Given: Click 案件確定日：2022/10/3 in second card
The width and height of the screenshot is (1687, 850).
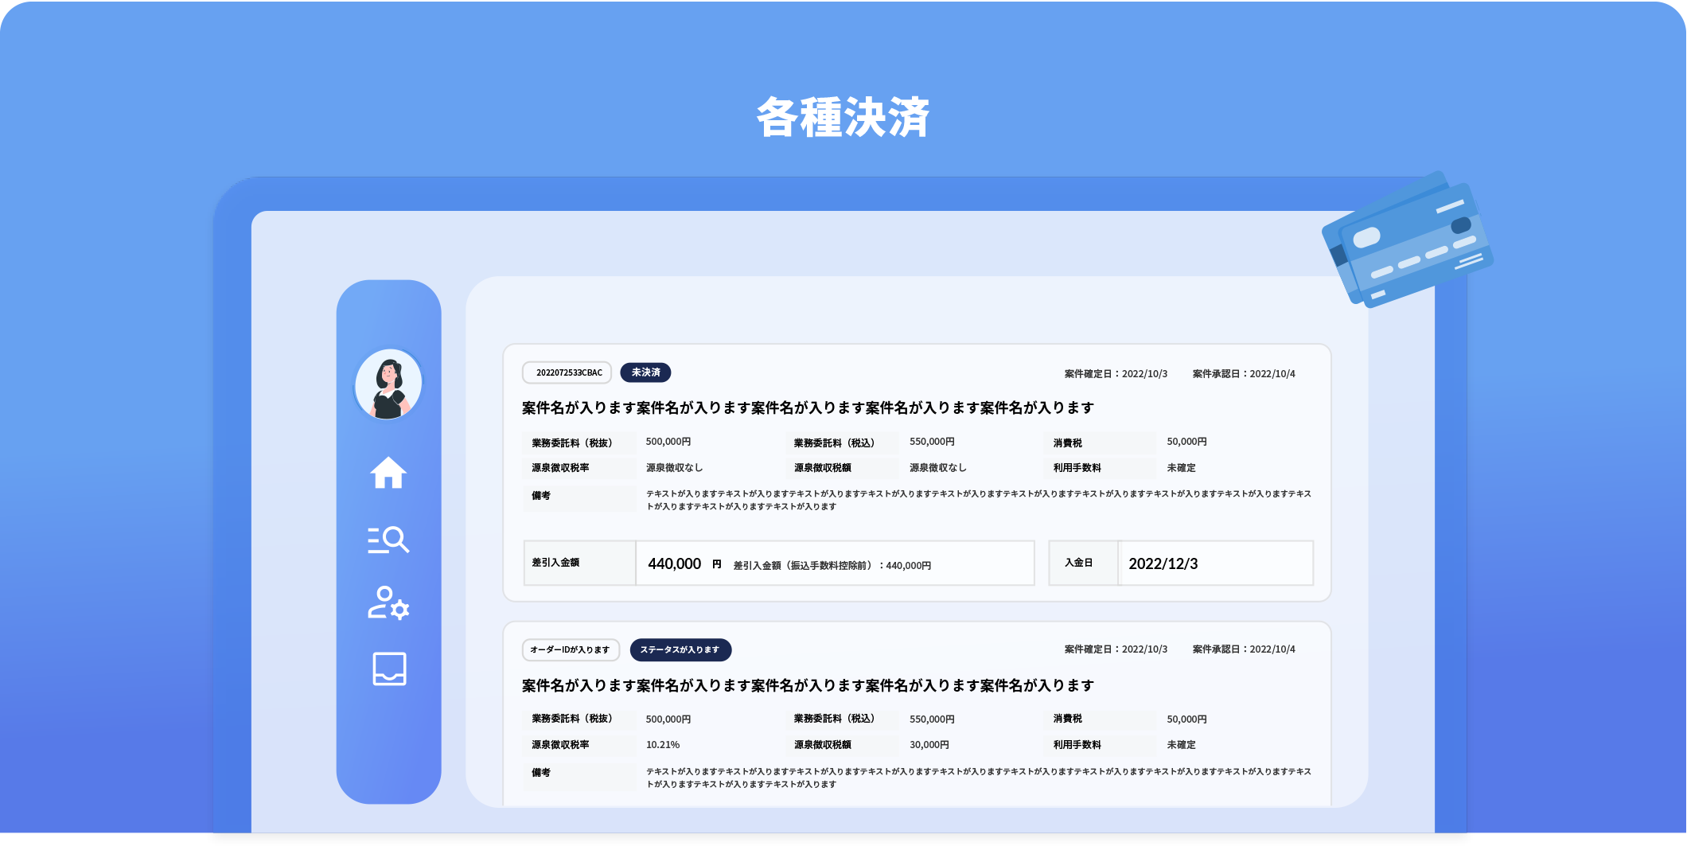Looking at the screenshot, I should point(1116,649).
